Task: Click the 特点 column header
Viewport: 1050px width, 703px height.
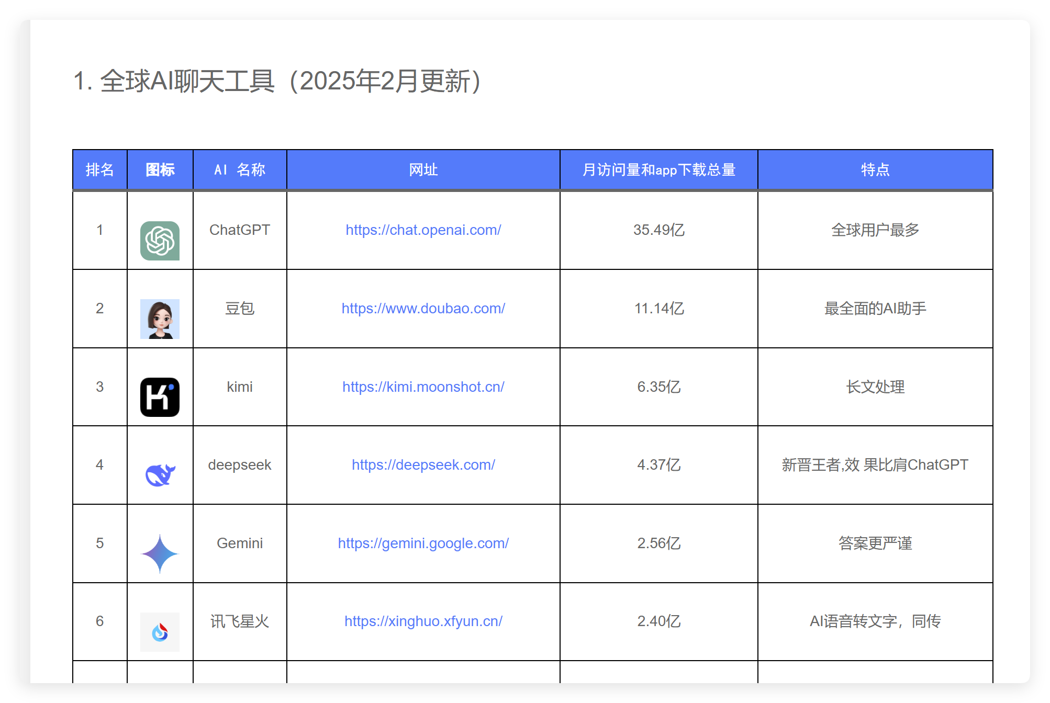Action: click(875, 169)
